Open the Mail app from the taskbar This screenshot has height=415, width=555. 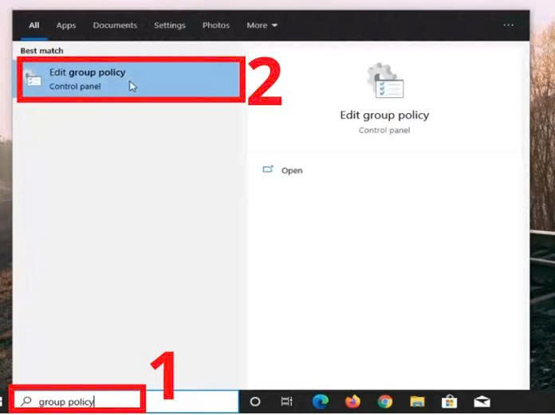pyautogui.click(x=482, y=401)
